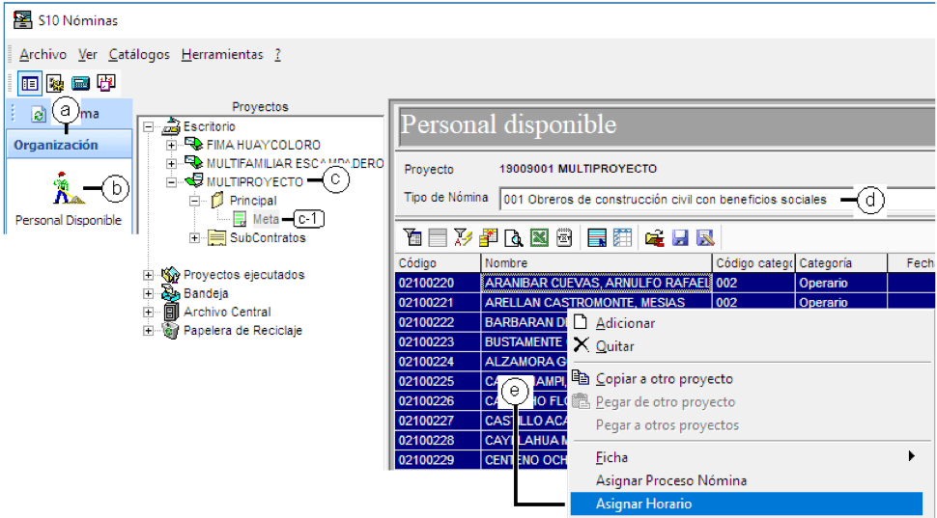This screenshot has width=937, height=518.
Task: Click the calculator icon in top toolbar
Action: (81, 83)
